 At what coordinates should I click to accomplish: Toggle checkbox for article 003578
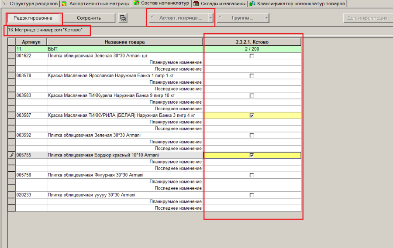(x=252, y=75)
